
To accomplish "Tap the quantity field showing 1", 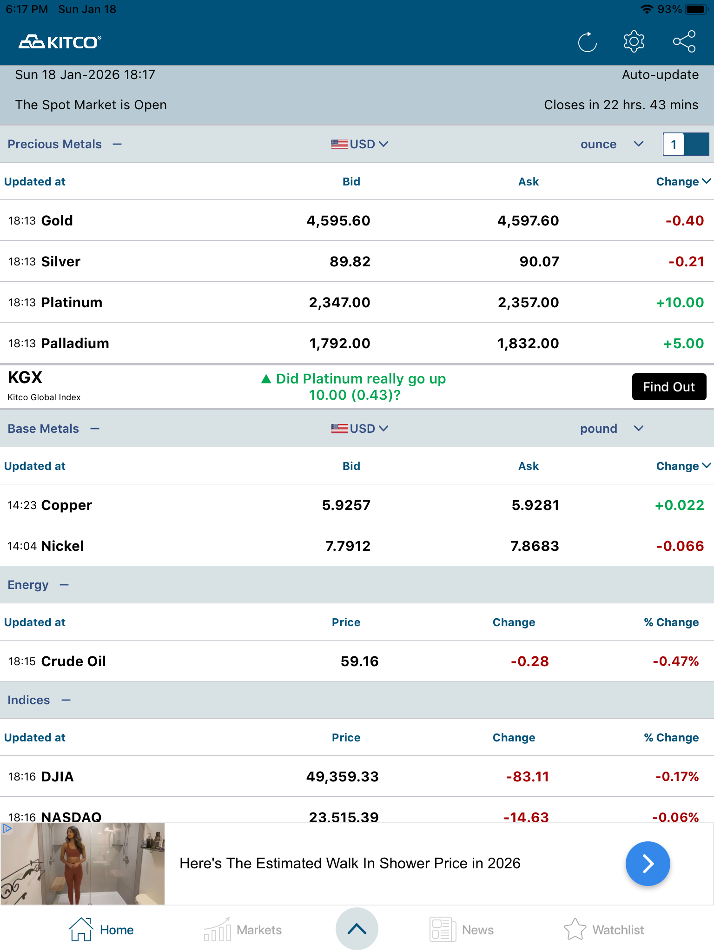I will point(674,144).
